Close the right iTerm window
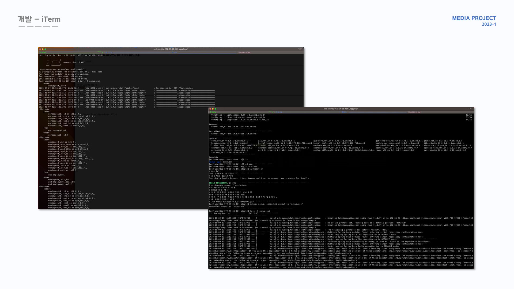Screen dimensions: 514x289 click(x=210, y=109)
